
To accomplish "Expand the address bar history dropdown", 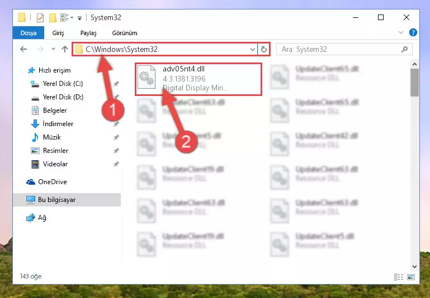I will [x=253, y=50].
